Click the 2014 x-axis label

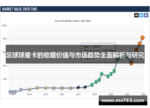pos(29,94)
